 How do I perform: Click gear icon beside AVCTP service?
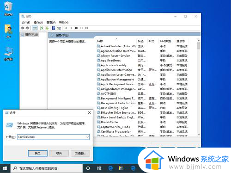click(x=98, y=93)
